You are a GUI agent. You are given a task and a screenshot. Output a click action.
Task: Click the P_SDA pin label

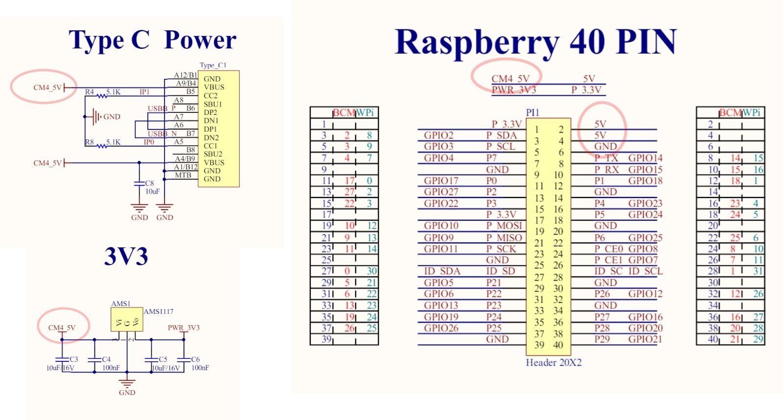[501, 135]
